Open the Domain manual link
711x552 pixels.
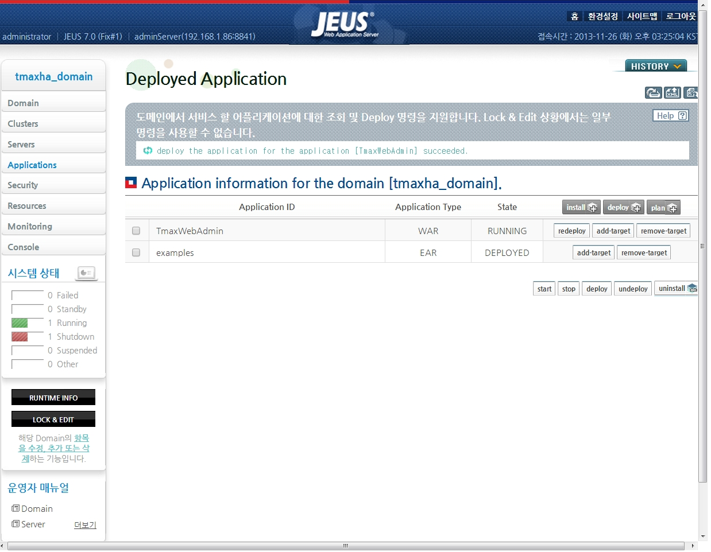37,508
